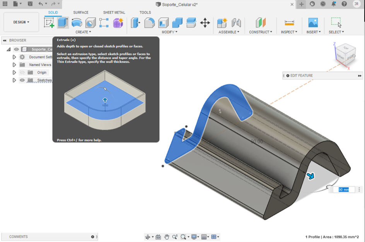Open the Fit zoom window tool
The width and height of the screenshot is (365, 242).
183,237
